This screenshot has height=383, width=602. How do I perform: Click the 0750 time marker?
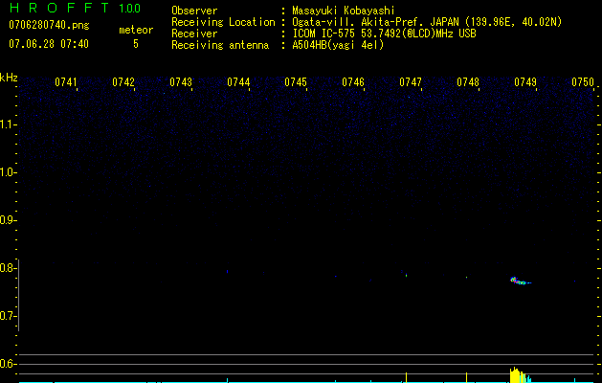point(583,82)
